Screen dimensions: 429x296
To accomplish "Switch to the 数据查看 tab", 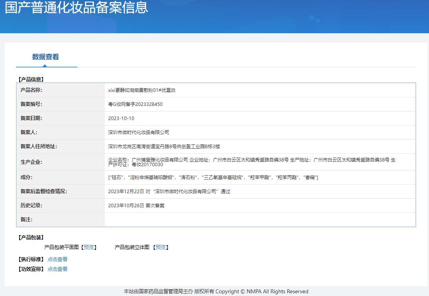I will click(45, 57).
